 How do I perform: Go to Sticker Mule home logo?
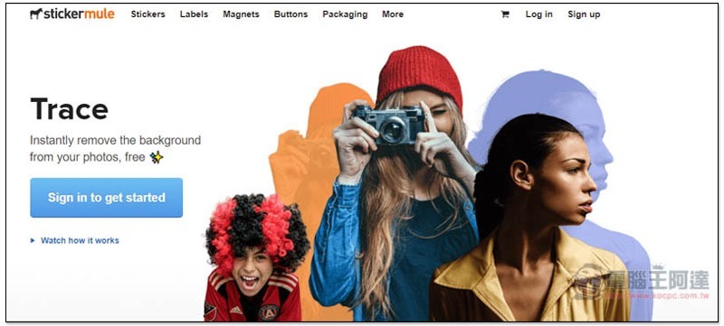tap(72, 14)
